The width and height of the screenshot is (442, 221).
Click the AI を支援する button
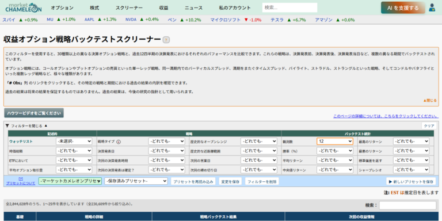pos(403,8)
